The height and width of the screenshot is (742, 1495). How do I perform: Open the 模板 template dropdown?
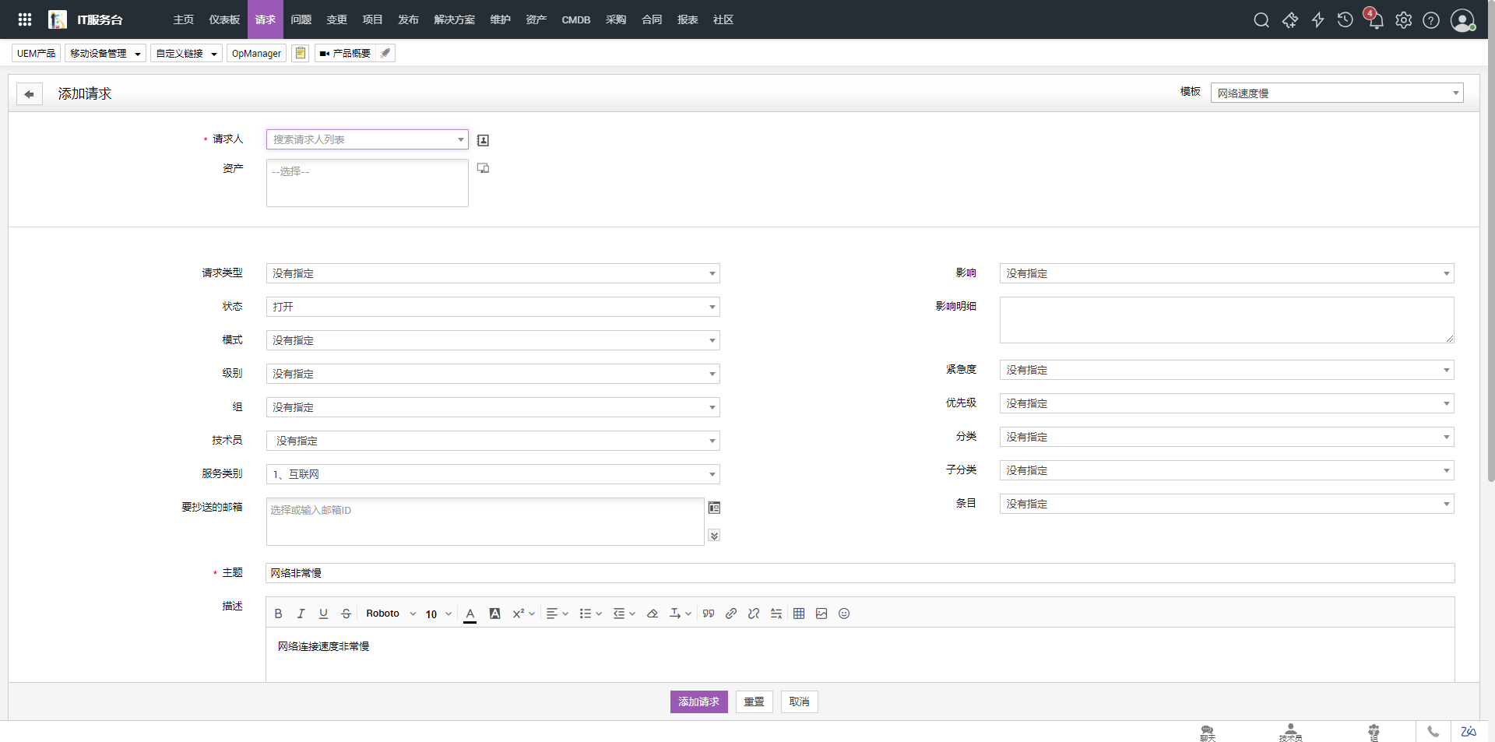point(1336,93)
